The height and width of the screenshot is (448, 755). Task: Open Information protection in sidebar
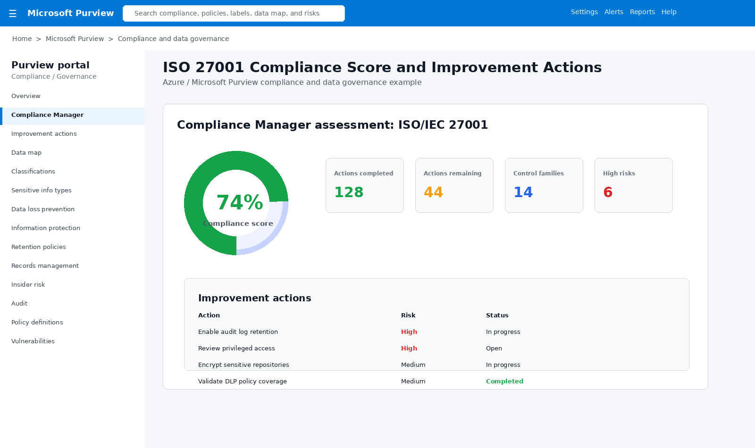click(x=72, y=228)
